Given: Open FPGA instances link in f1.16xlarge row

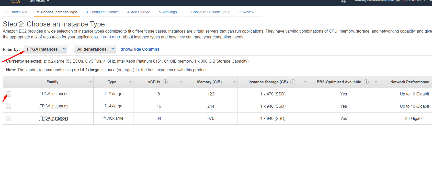Looking at the screenshot, I should 54,118.
